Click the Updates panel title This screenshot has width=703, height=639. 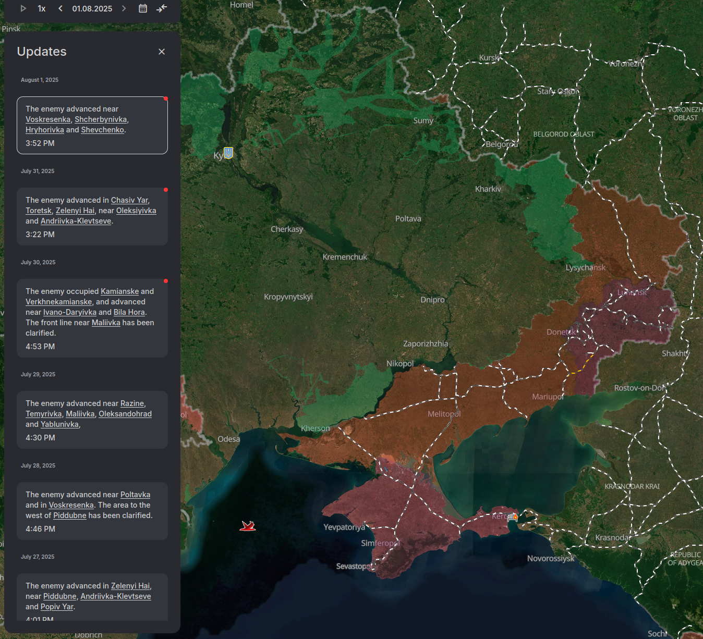pos(42,52)
